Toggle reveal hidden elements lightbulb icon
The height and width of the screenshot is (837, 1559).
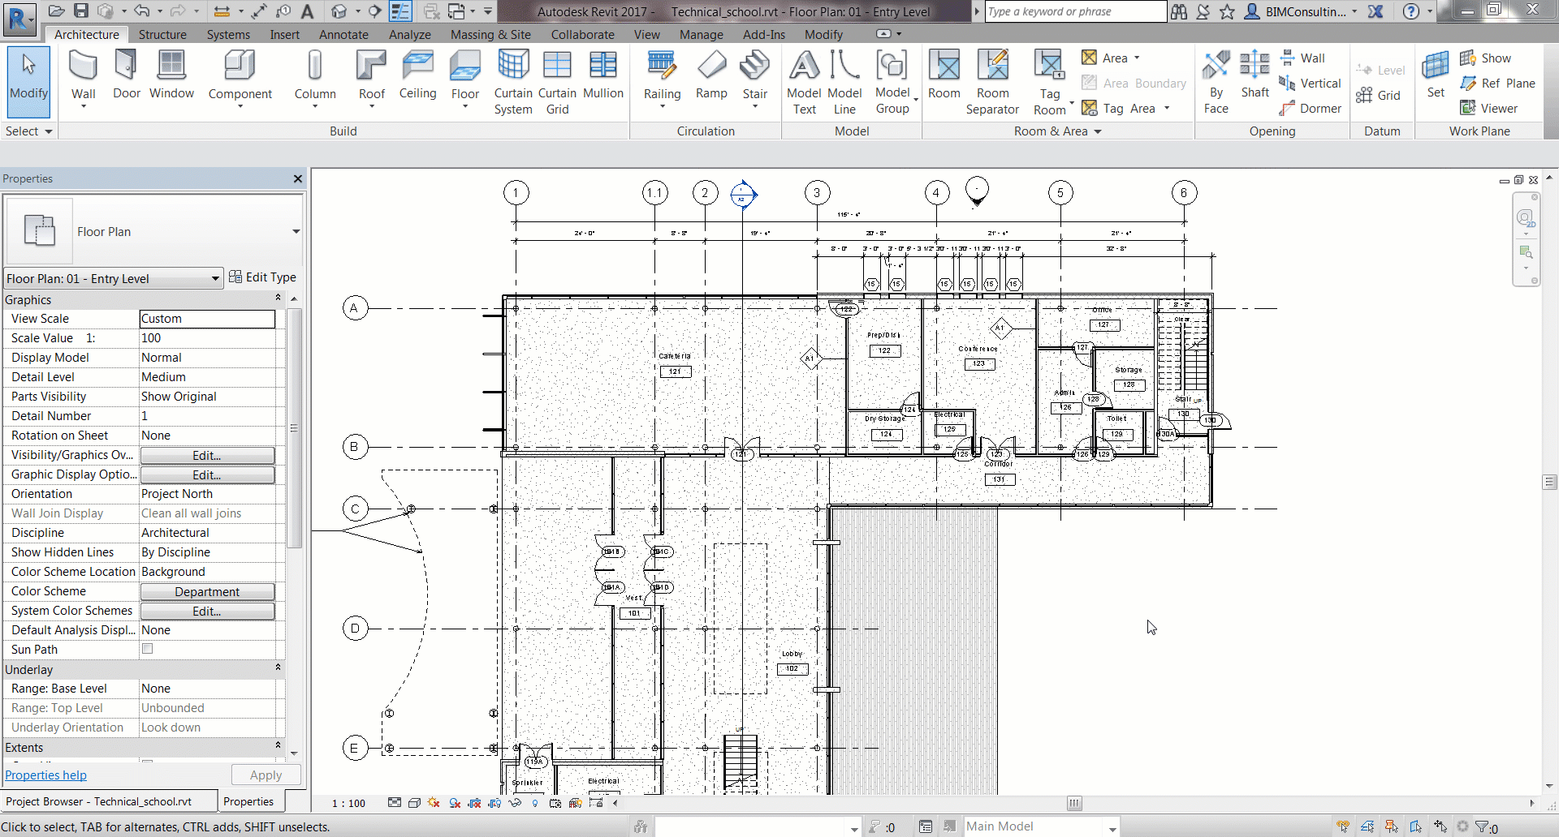point(535,803)
